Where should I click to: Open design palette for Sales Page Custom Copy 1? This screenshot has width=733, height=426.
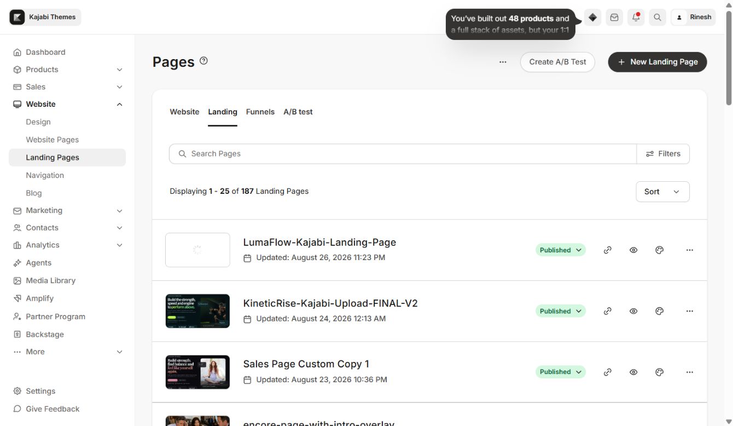click(659, 372)
